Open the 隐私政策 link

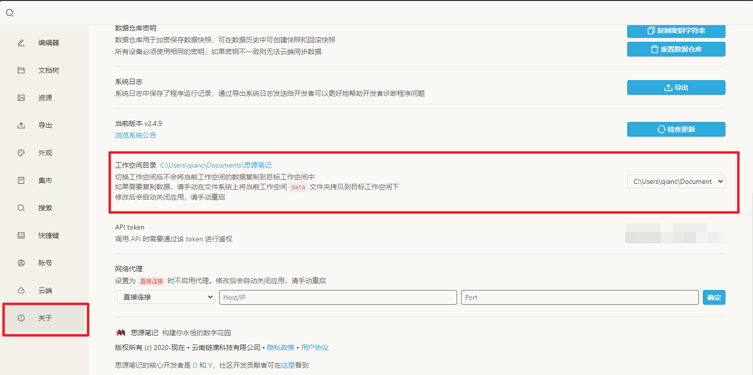[281, 347]
